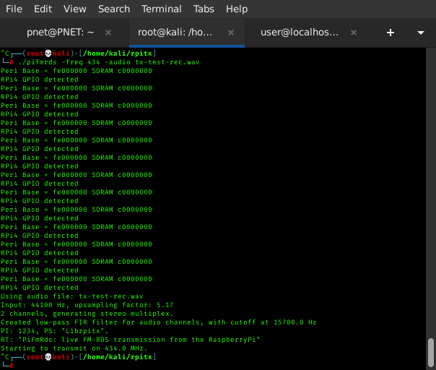Click 'Starting to transmit on 434.0 MHz' line

click(74, 348)
